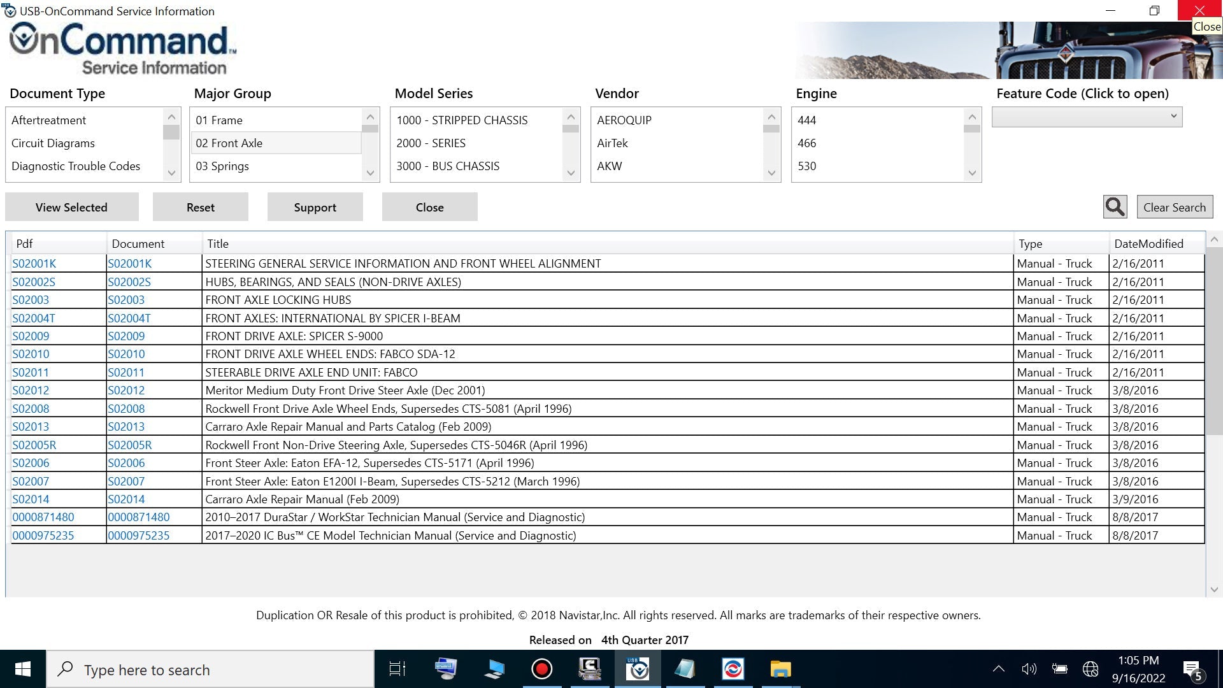Choose 2000 - SERIES model series

431,143
